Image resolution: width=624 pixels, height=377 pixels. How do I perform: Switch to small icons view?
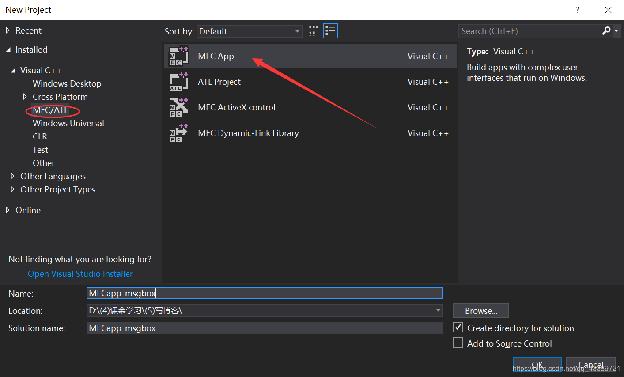[x=314, y=31]
